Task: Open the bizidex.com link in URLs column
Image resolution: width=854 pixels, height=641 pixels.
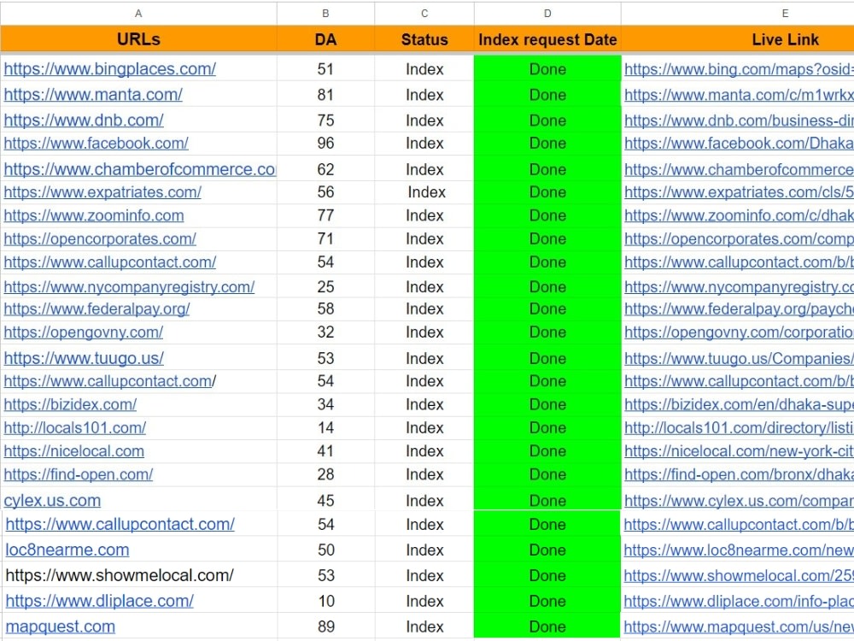Action: pos(70,404)
